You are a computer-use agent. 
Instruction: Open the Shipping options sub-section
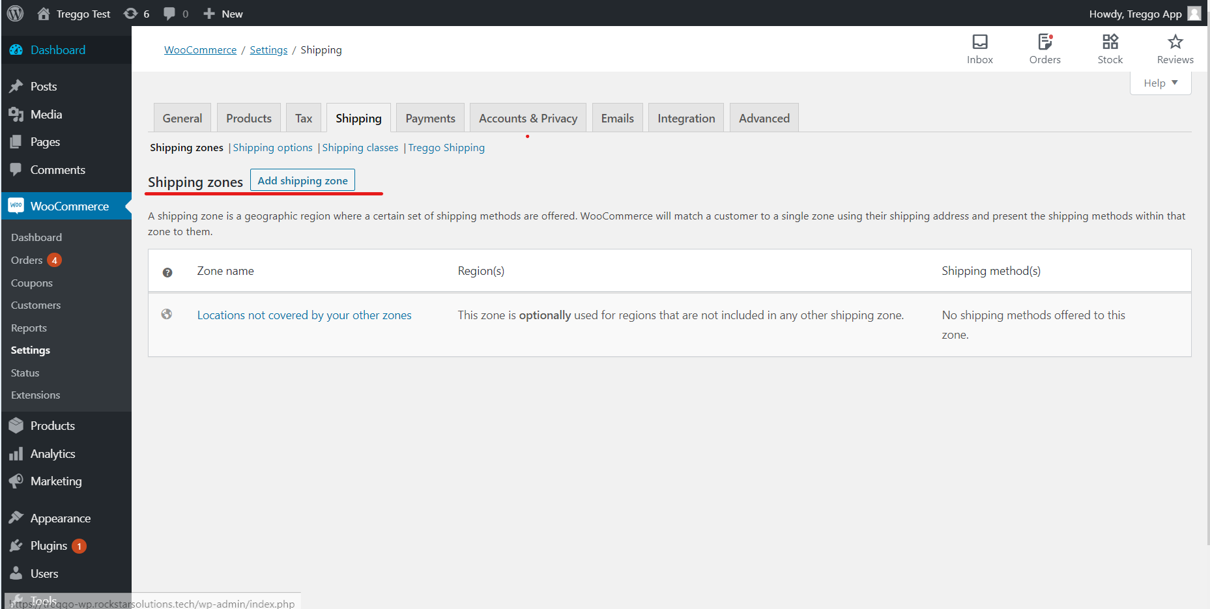pos(272,148)
